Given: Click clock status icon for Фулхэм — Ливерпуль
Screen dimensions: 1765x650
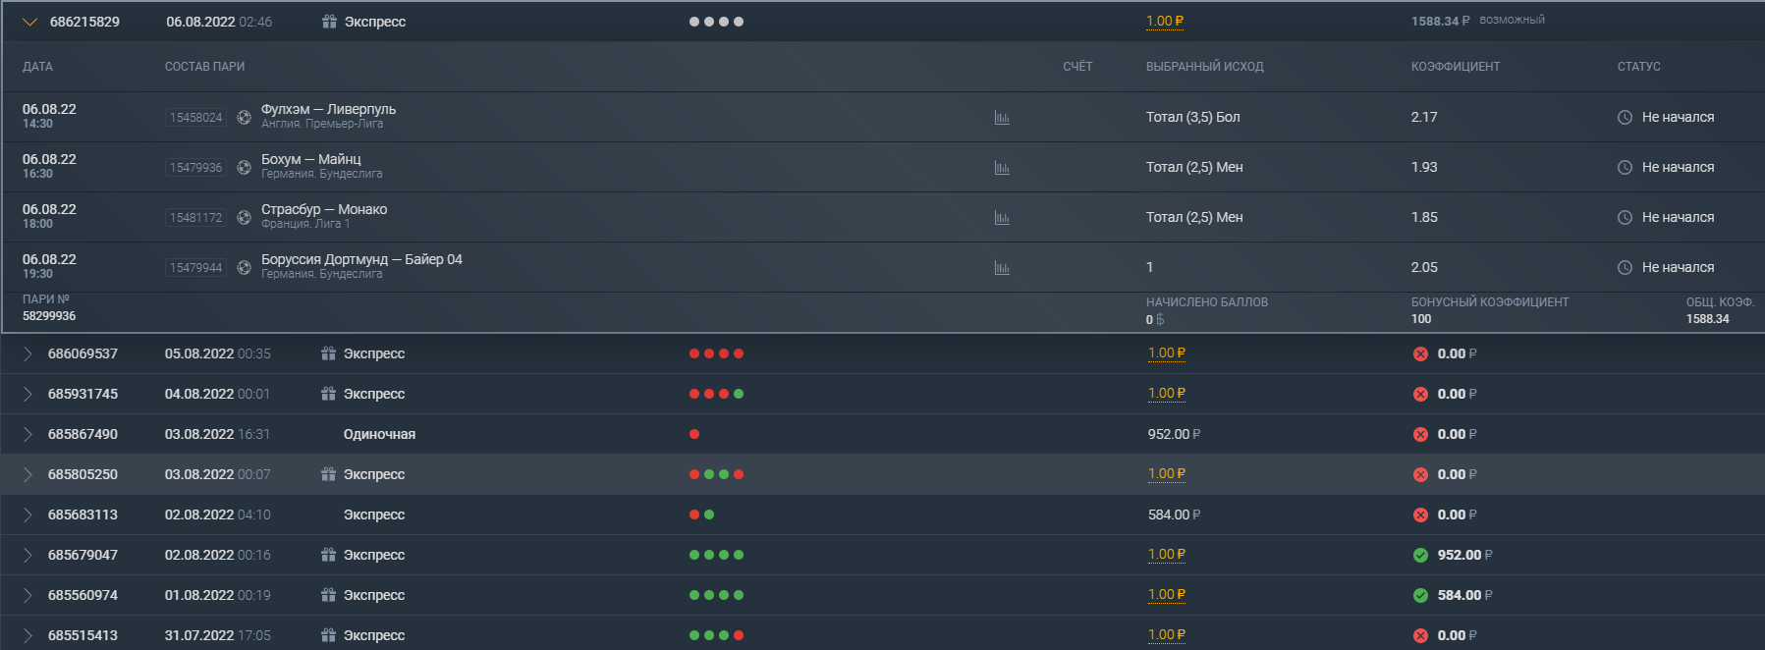Looking at the screenshot, I should click(1625, 117).
